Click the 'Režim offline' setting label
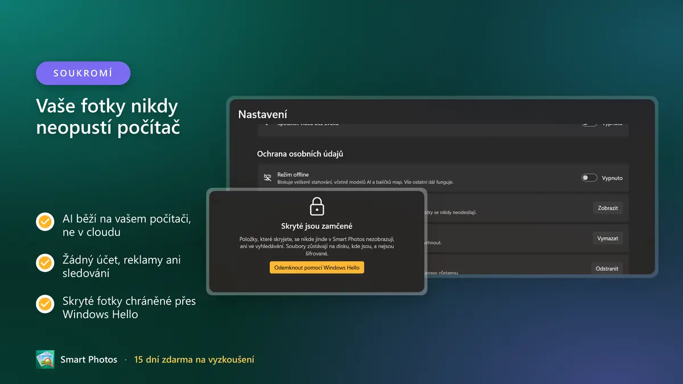The height and width of the screenshot is (384, 683). [293, 175]
